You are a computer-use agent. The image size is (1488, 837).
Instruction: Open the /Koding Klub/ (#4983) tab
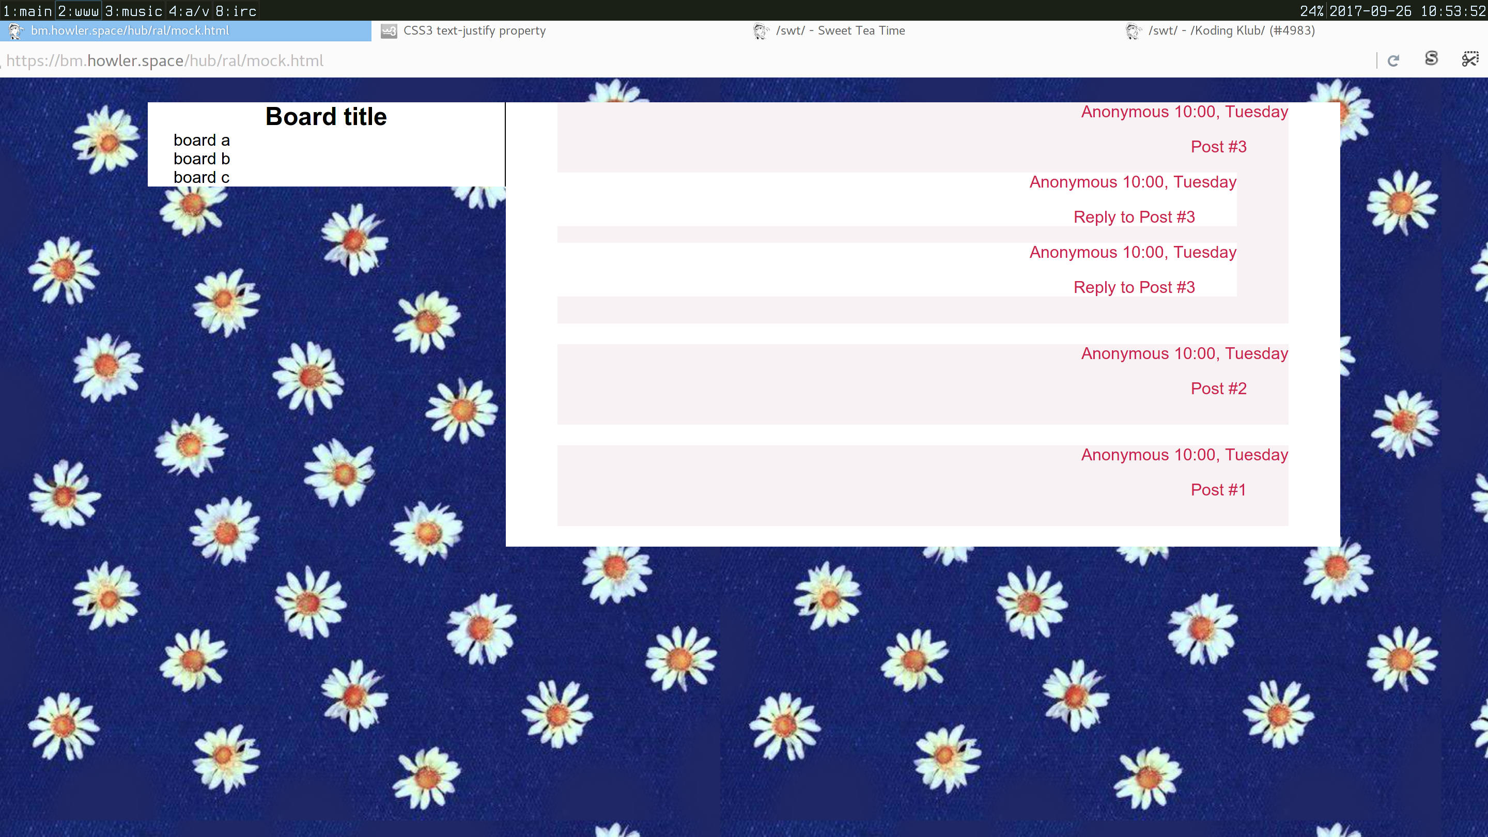1232,31
